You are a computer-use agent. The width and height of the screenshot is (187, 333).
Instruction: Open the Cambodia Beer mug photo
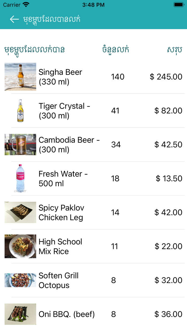point(20,145)
